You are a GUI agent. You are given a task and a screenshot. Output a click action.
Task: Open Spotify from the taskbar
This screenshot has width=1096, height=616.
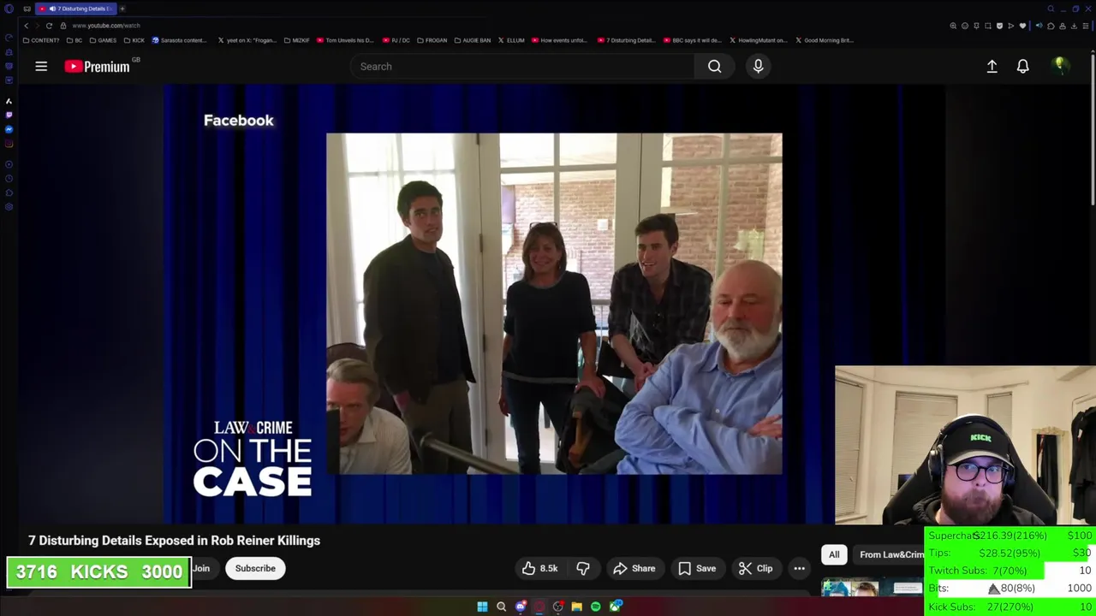pyautogui.click(x=596, y=607)
